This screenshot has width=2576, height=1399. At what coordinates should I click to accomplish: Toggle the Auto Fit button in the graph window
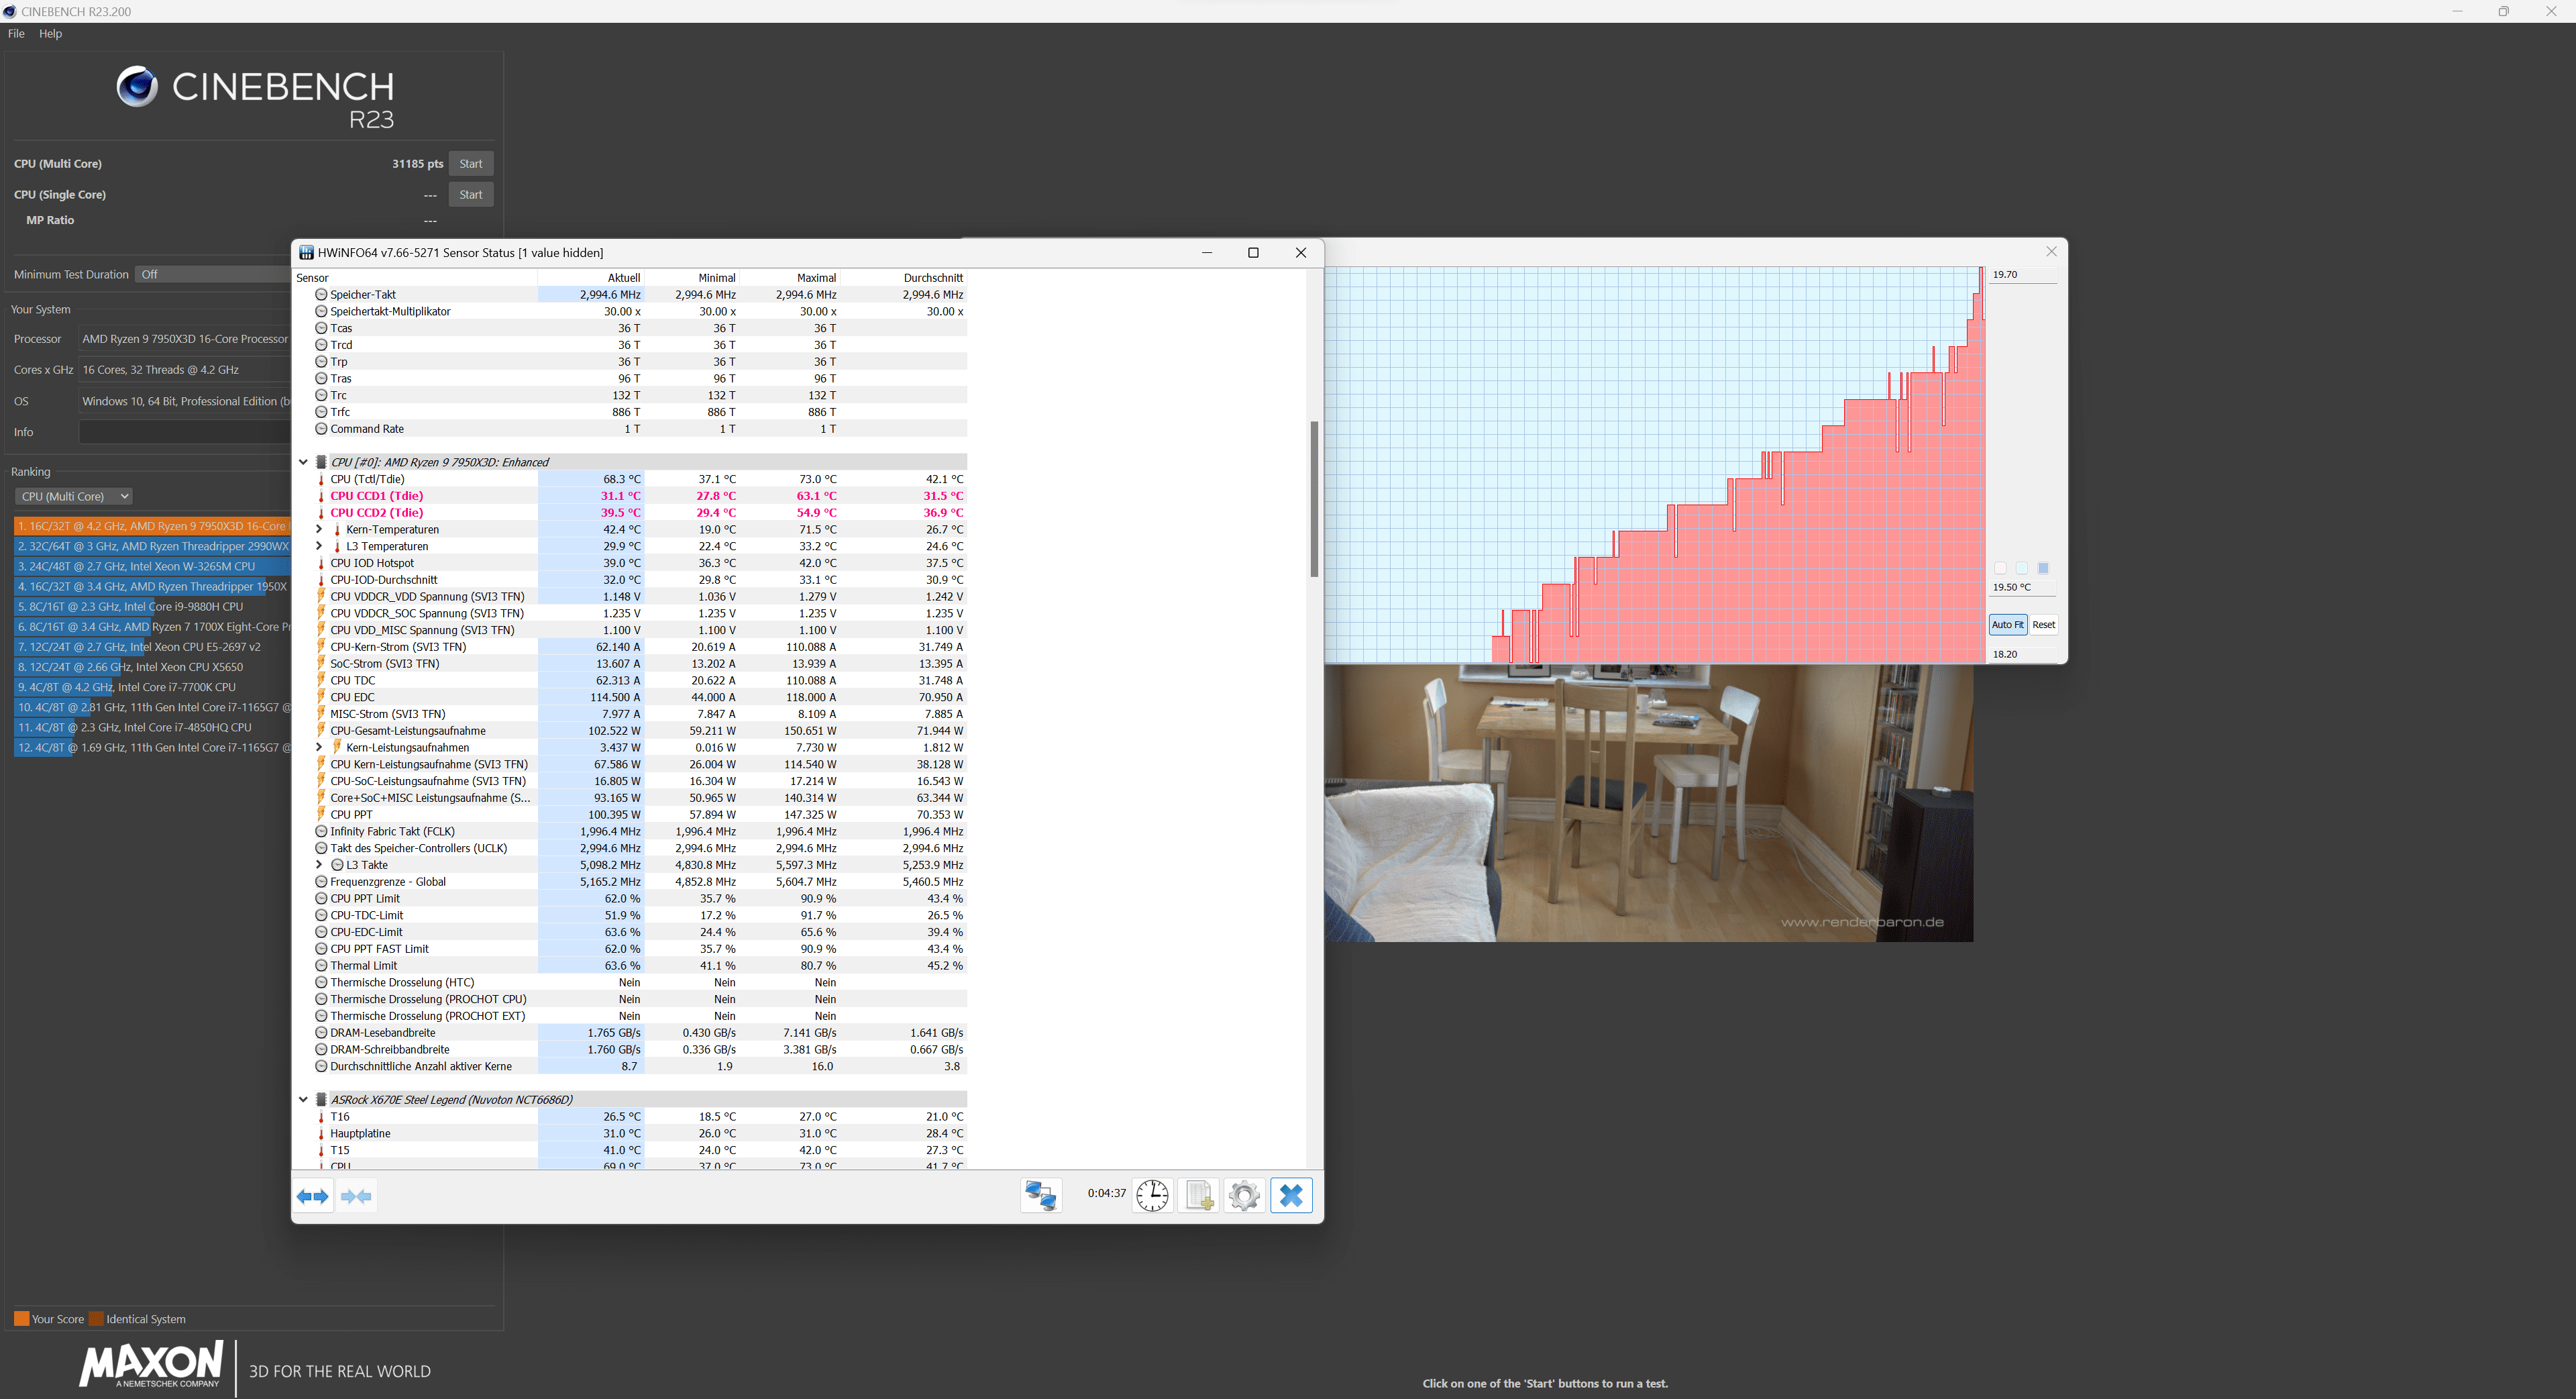[2007, 625]
